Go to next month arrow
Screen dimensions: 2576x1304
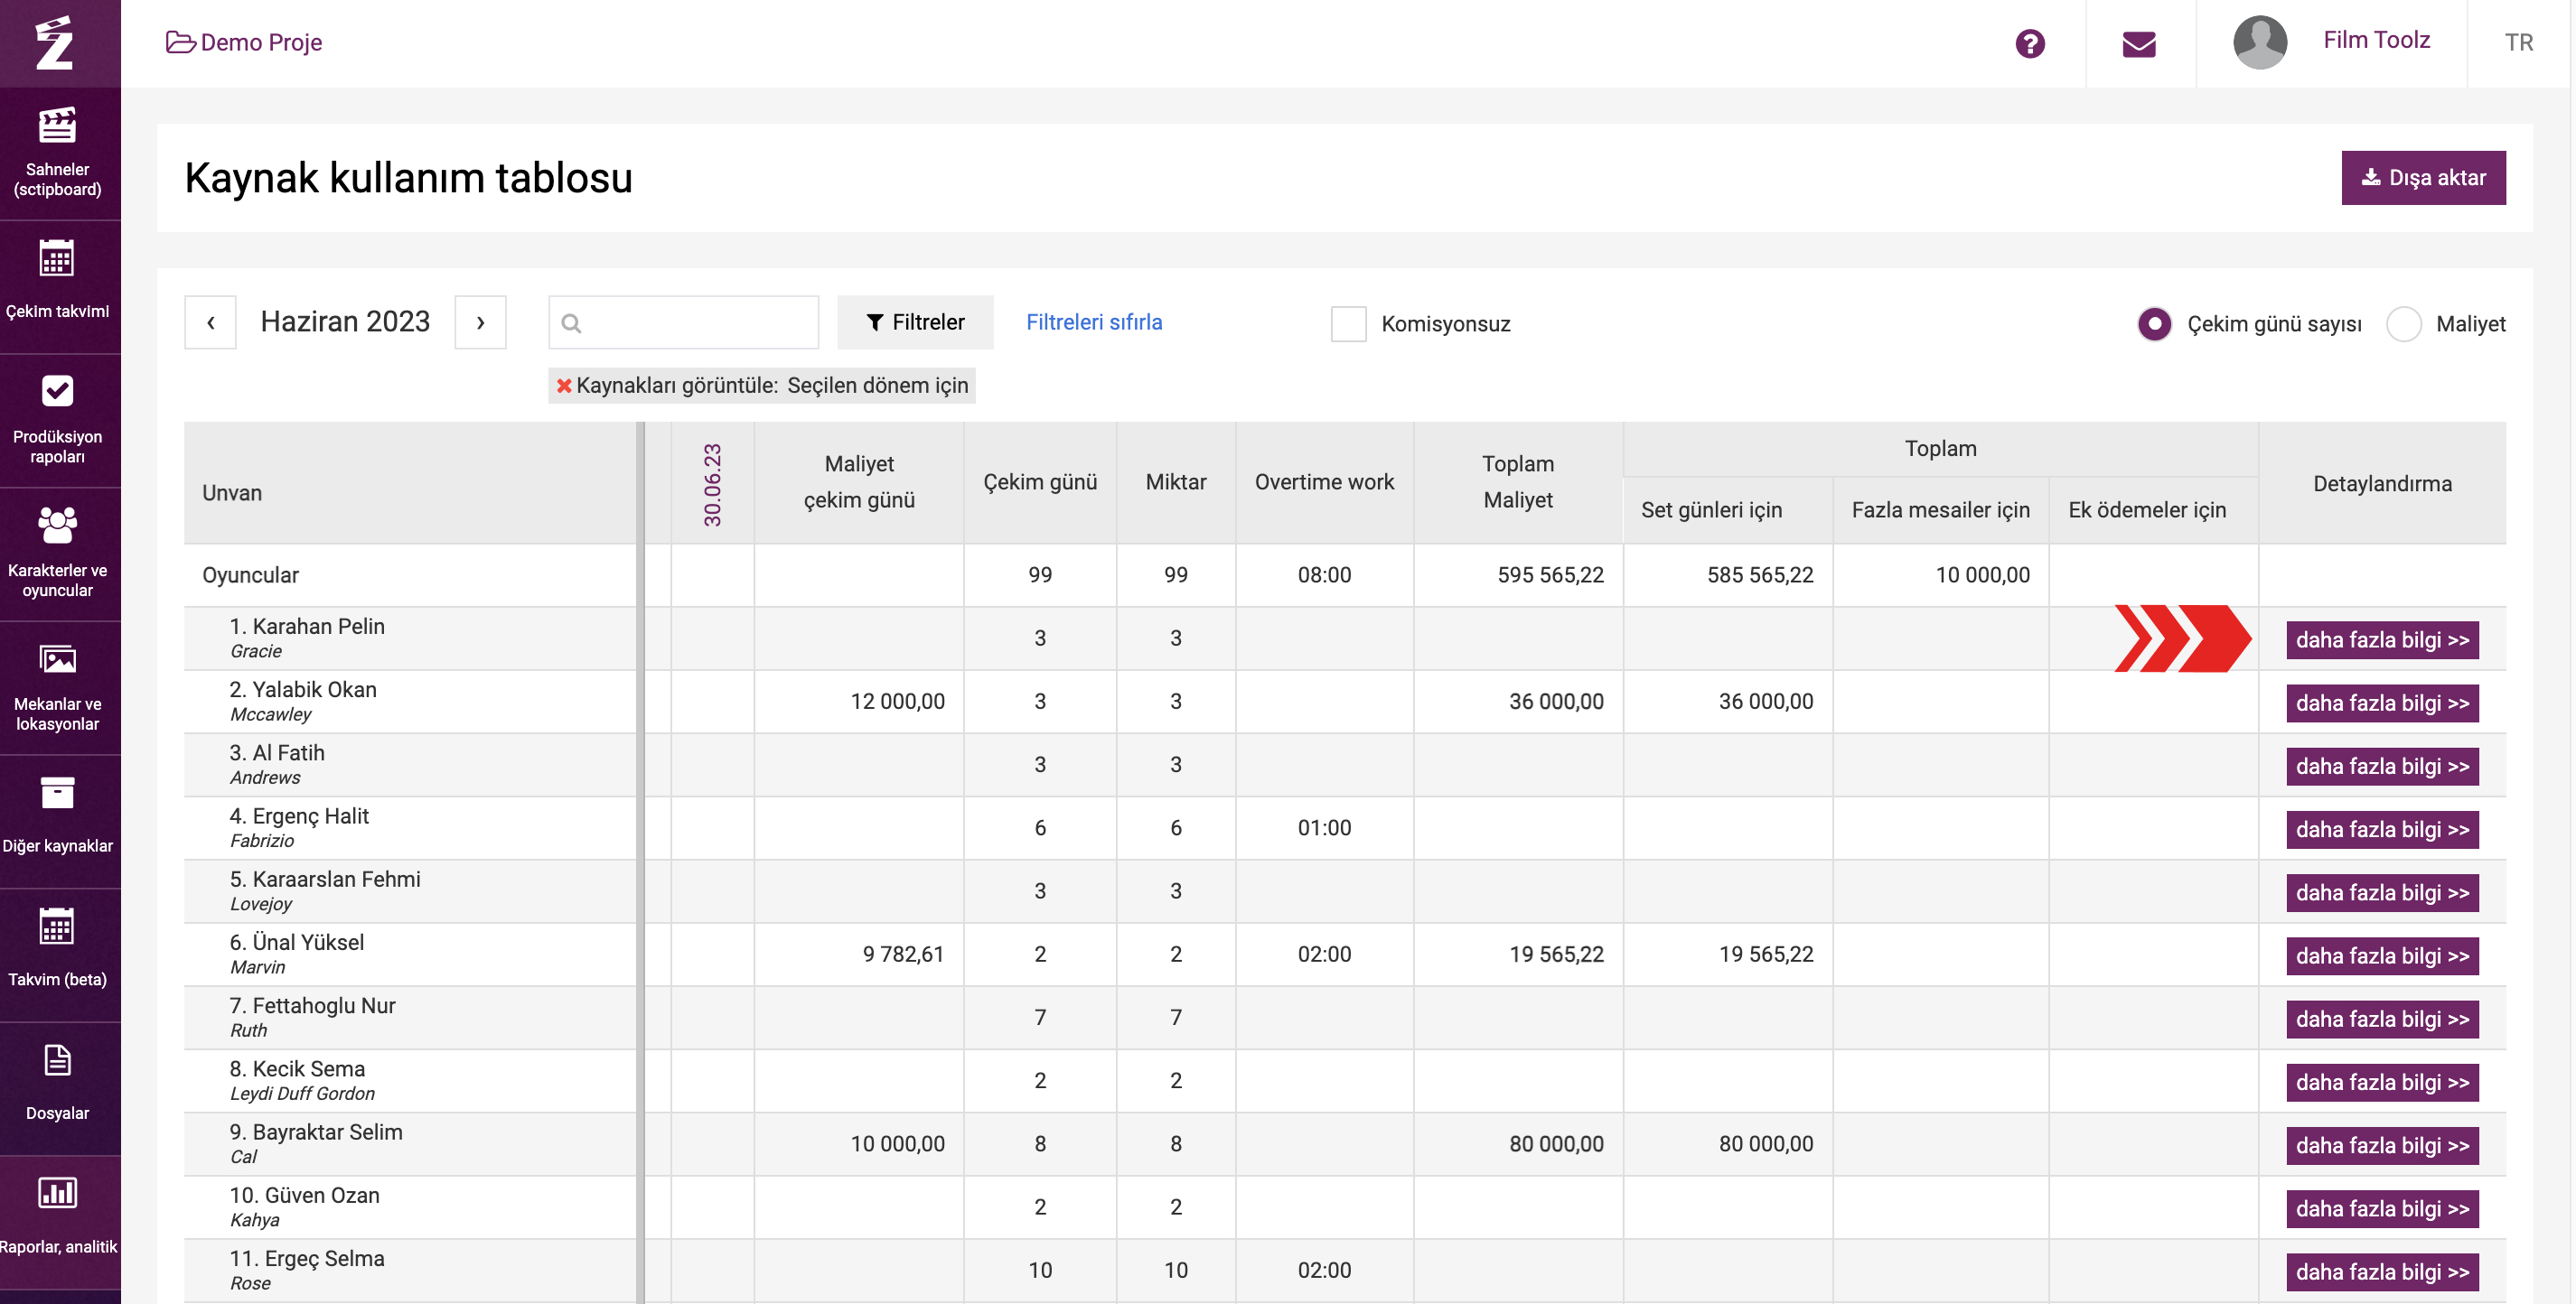[x=480, y=321]
